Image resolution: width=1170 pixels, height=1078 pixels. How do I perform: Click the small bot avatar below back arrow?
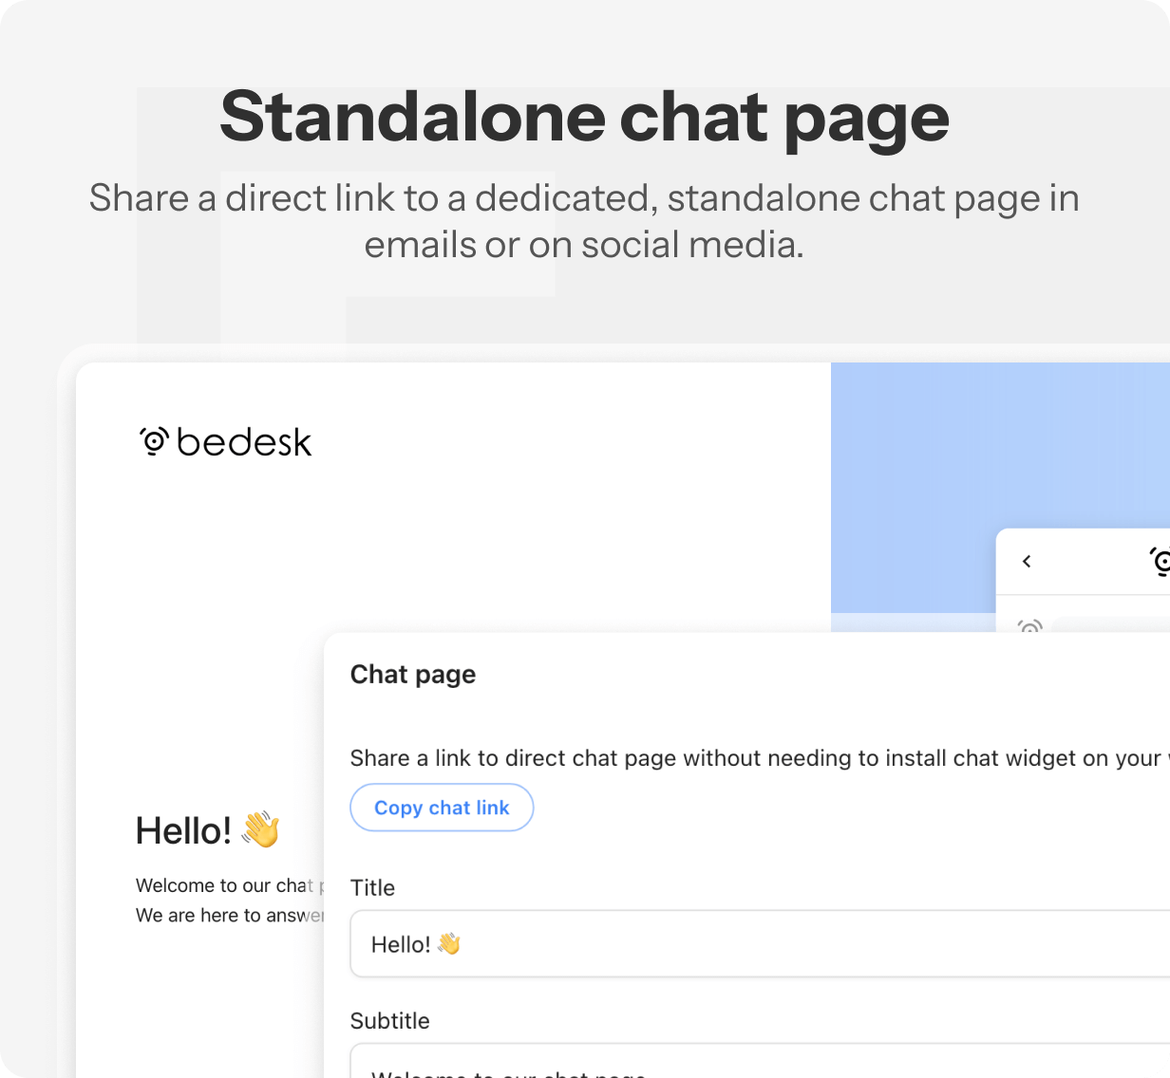click(x=1029, y=626)
